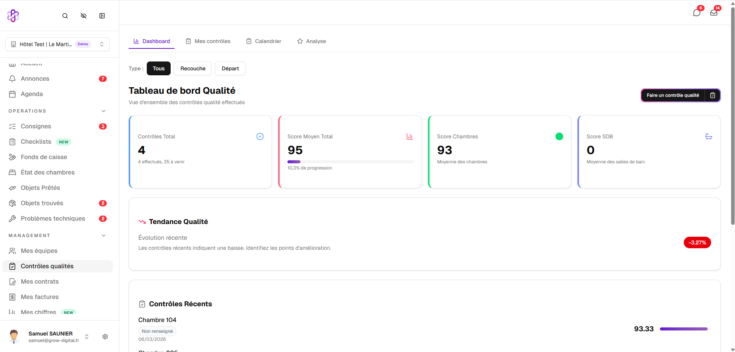Click the search magnifier icon in sidebar header

[x=65, y=16]
